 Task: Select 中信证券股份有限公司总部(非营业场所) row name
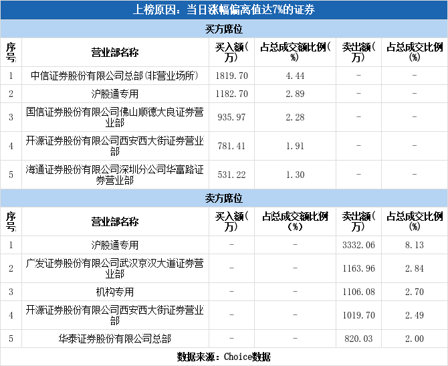pyautogui.click(x=114, y=76)
